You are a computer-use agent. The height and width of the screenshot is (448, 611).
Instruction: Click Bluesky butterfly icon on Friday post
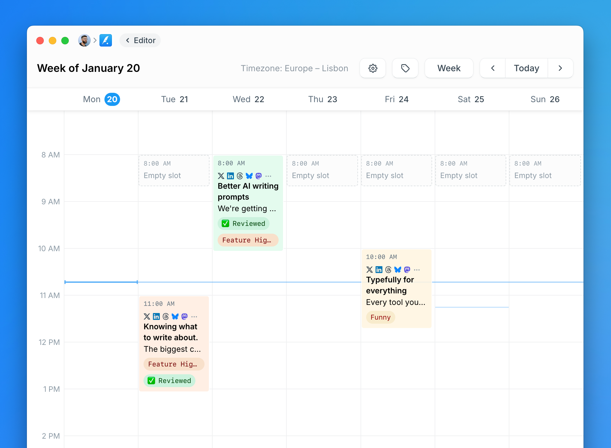[398, 270]
